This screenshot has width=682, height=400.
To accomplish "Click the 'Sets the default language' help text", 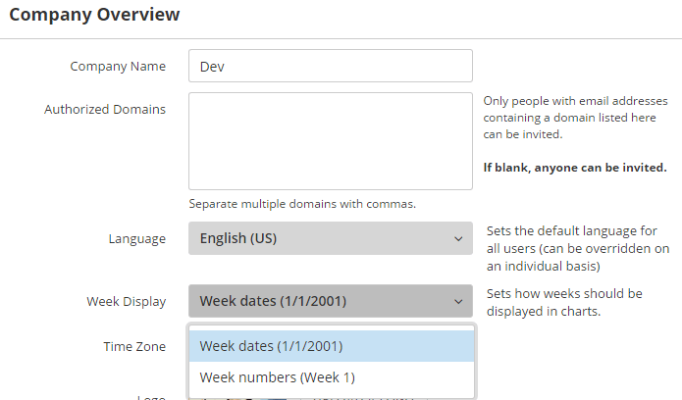I will click(578, 248).
